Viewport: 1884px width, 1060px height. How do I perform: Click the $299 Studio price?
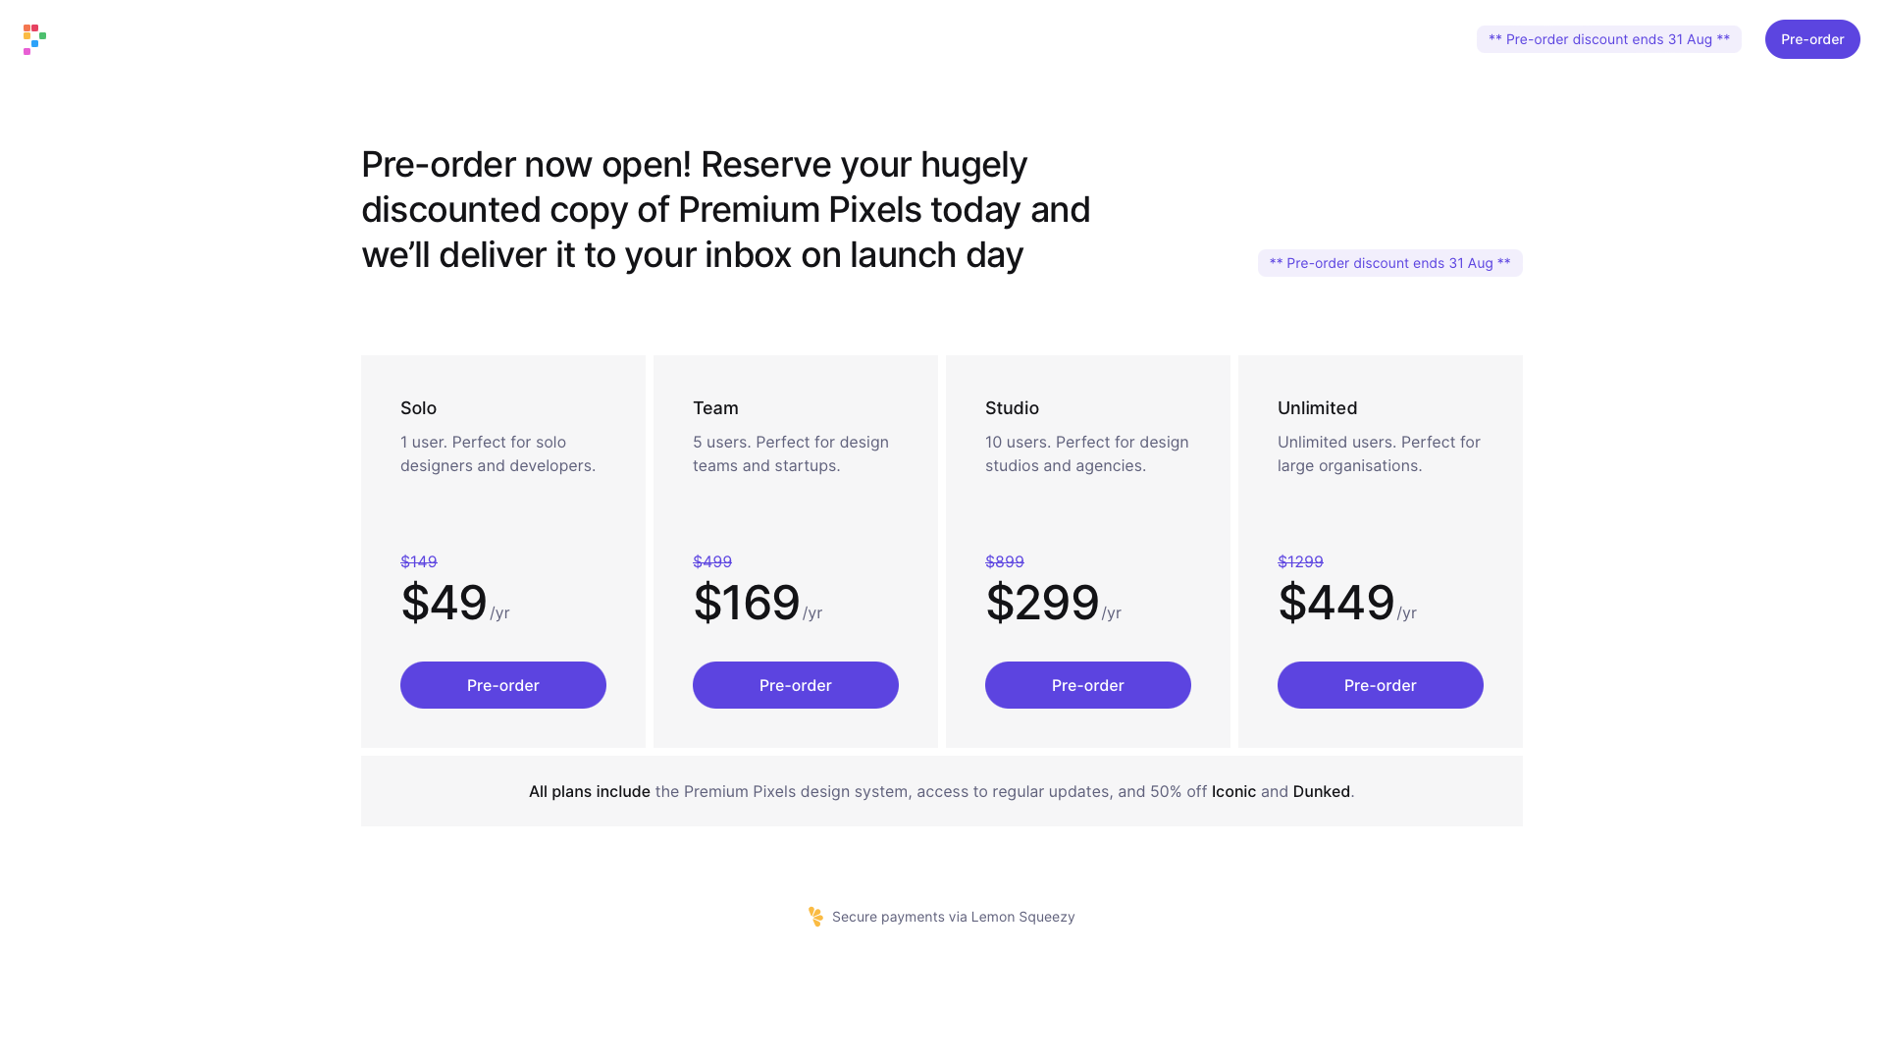point(1042,603)
